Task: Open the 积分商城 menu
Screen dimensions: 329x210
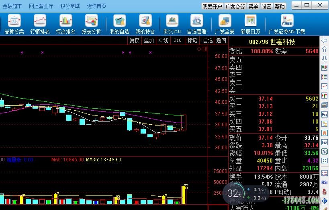Action: coord(70,6)
